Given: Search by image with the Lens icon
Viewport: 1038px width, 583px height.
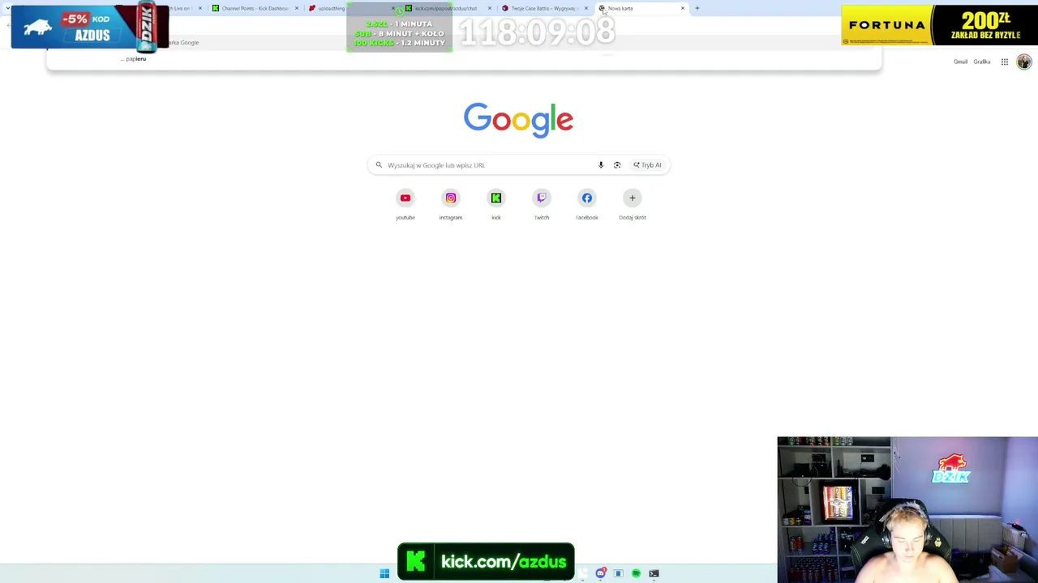Looking at the screenshot, I should pyautogui.click(x=617, y=165).
